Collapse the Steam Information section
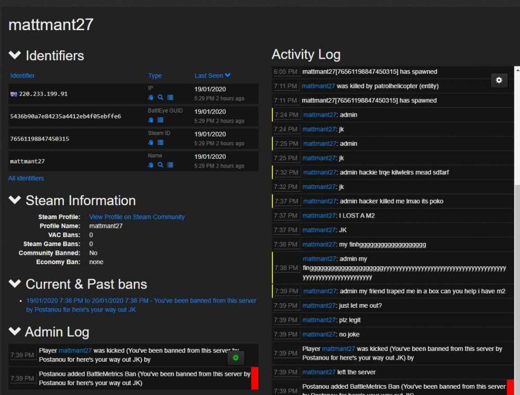This screenshot has width=520, height=395. coord(15,200)
